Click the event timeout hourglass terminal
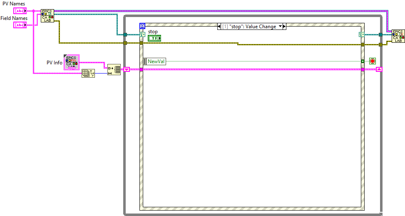 point(142,26)
